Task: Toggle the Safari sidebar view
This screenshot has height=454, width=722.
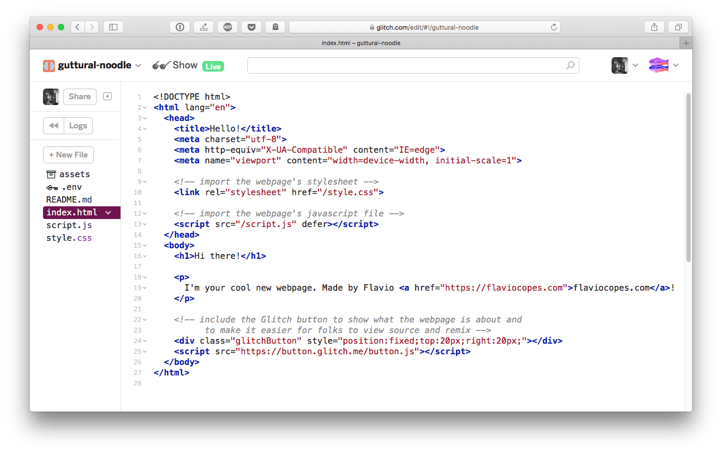Action: [x=113, y=27]
